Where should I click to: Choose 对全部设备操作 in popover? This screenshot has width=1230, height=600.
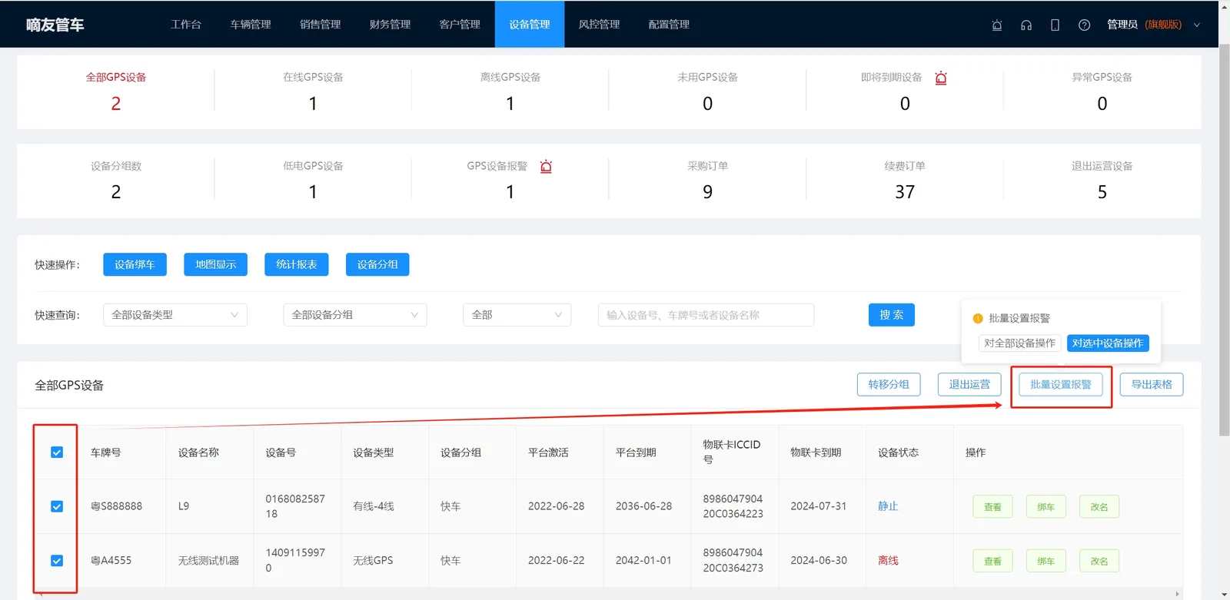[1020, 343]
